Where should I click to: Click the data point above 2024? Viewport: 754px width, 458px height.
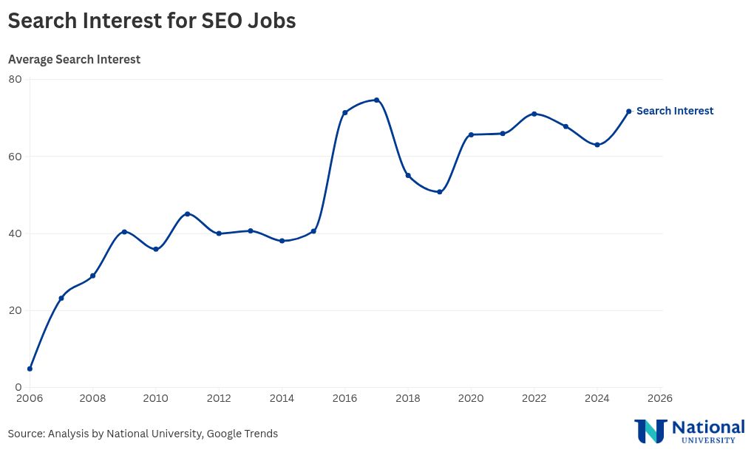coord(597,145)
